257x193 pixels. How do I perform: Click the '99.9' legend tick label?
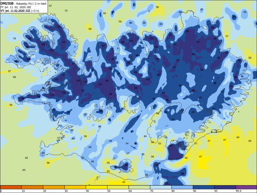click(x=238, y=191)
